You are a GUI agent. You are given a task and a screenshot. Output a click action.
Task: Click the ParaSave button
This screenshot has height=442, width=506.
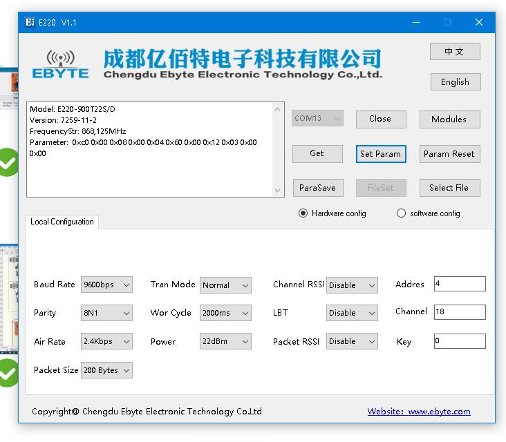click(318, 188)
